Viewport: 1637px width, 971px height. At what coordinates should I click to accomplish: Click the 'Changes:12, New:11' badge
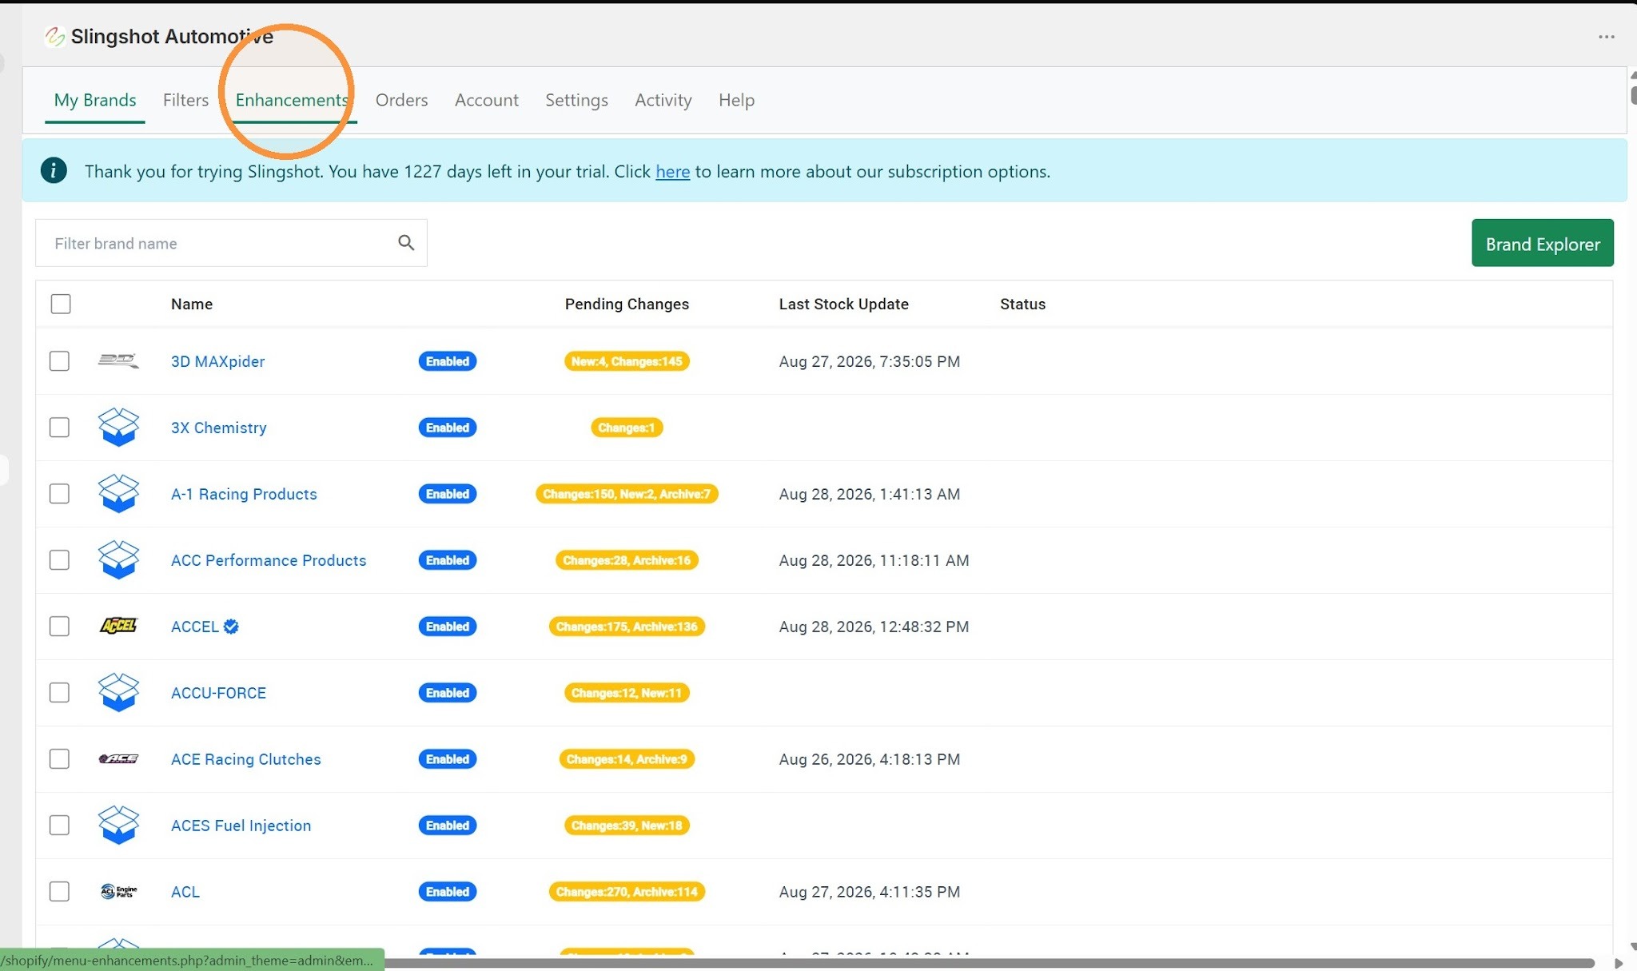tap(627, 693)
